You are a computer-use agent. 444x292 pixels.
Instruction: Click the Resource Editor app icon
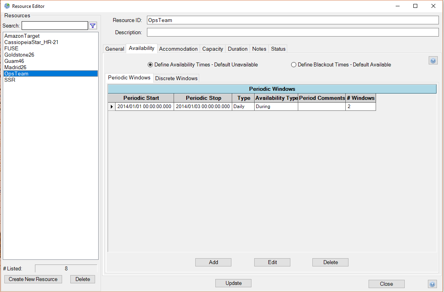click(x=7, y=6)
